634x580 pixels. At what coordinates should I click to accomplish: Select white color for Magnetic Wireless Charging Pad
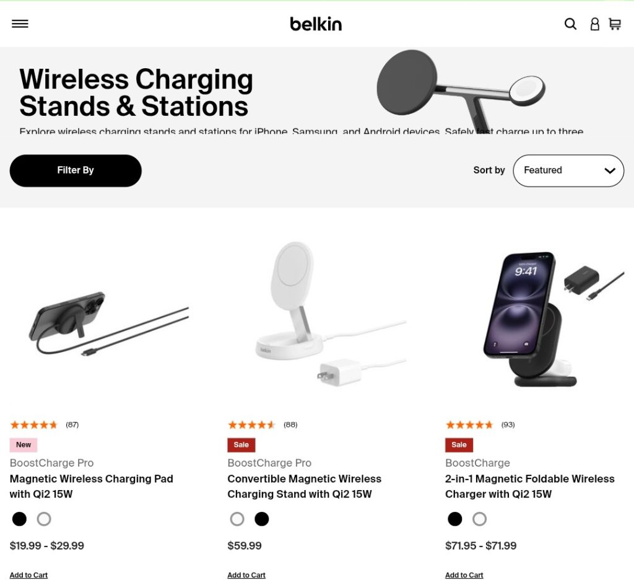(x=44, y=519)
